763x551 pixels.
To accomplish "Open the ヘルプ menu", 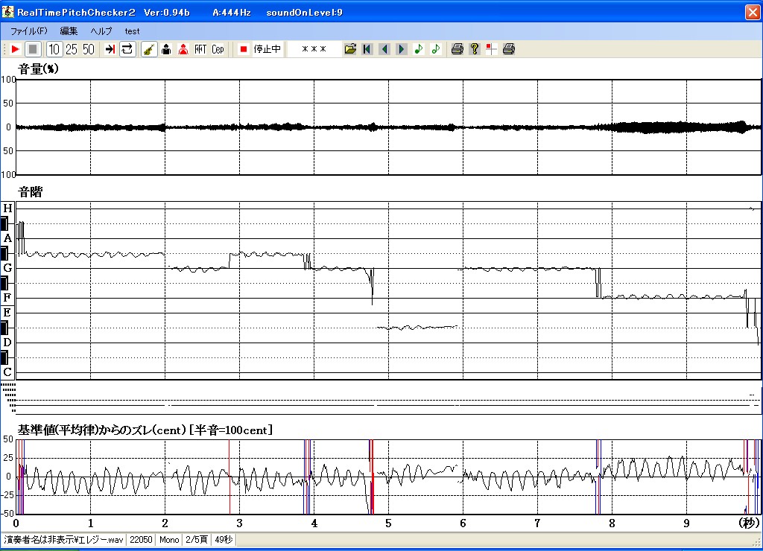I will click(101, 31).
